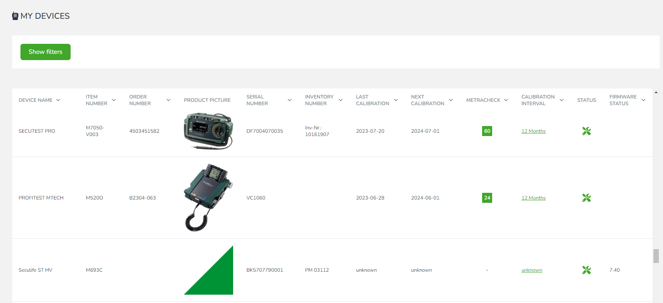Expand the Order Number column chevron
The image size is (663, 303).
(168, 100)
